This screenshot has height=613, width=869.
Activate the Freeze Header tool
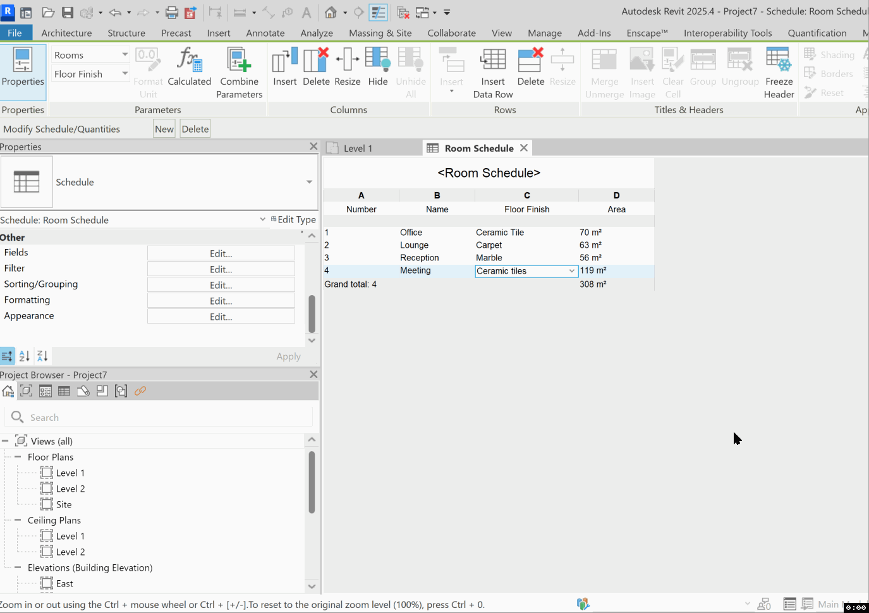coord(779,70)
